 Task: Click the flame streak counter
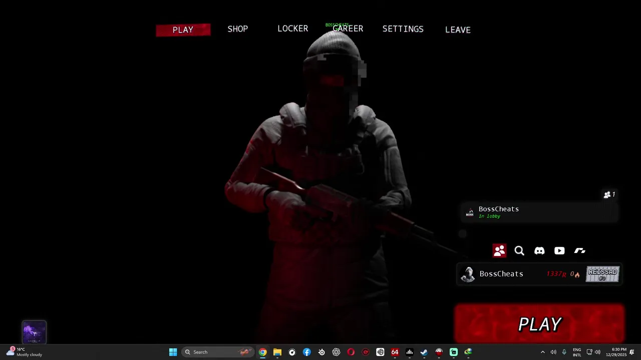[575, 274]
